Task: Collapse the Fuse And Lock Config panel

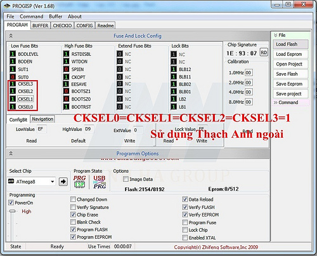Action: point(11,36)
